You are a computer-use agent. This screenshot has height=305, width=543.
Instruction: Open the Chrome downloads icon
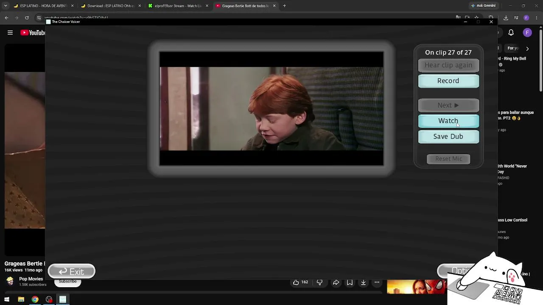tap(506, 18)
